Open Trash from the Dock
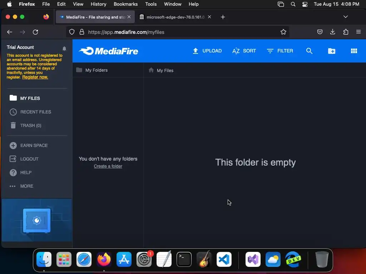The width and height of the screenshot is (366, 274). [x=322, y=259]
